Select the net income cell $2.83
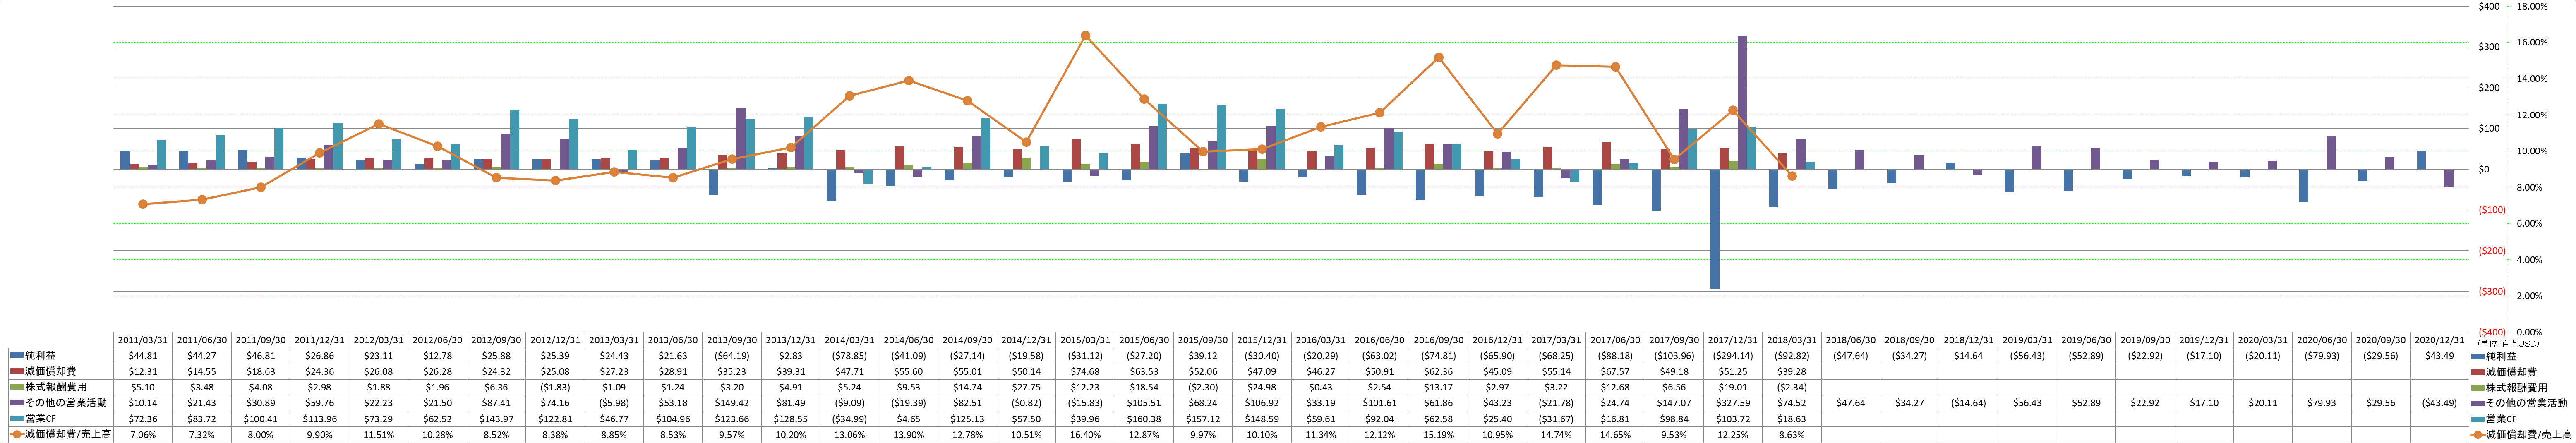 coord(792,356)
